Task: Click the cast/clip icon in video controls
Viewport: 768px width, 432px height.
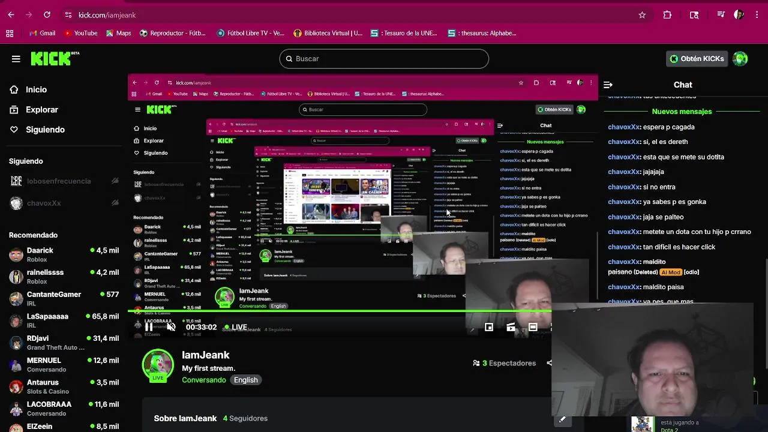Action: click(511, 327)
